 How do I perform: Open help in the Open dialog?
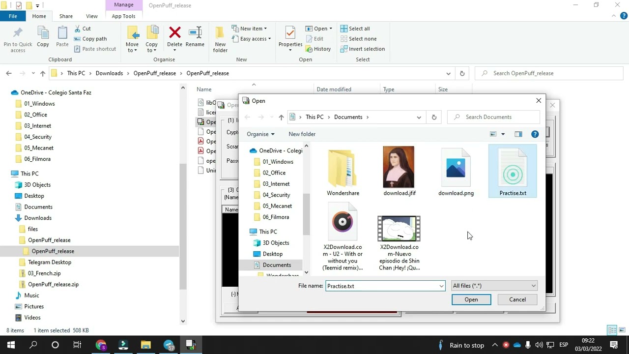tap(535, 134)
